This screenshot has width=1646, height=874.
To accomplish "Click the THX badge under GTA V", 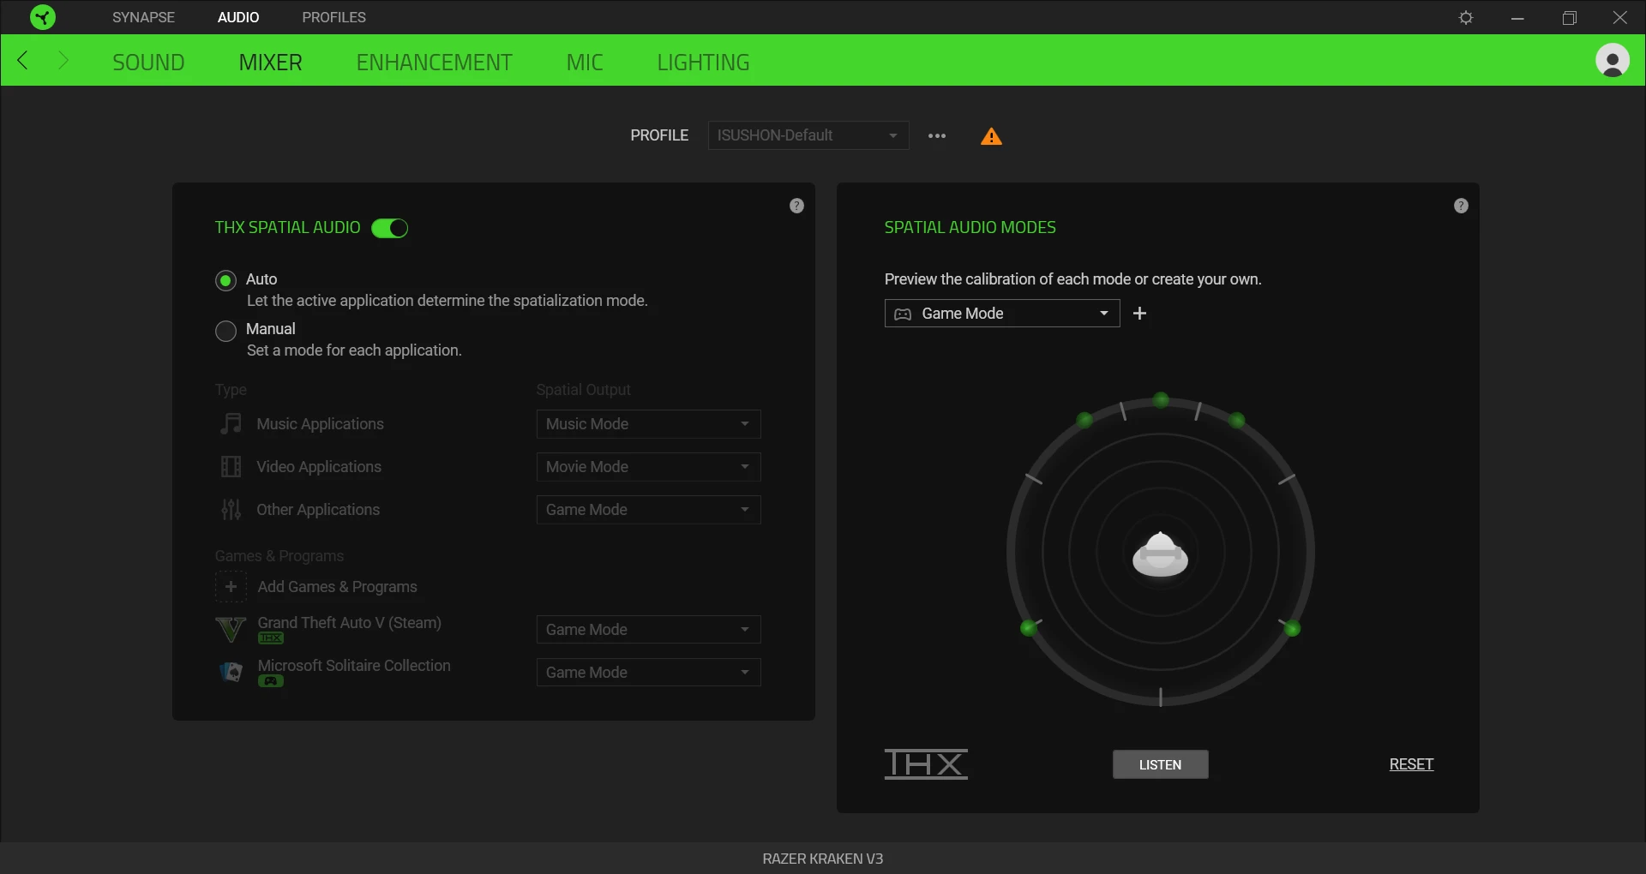I will pos(271,638).
